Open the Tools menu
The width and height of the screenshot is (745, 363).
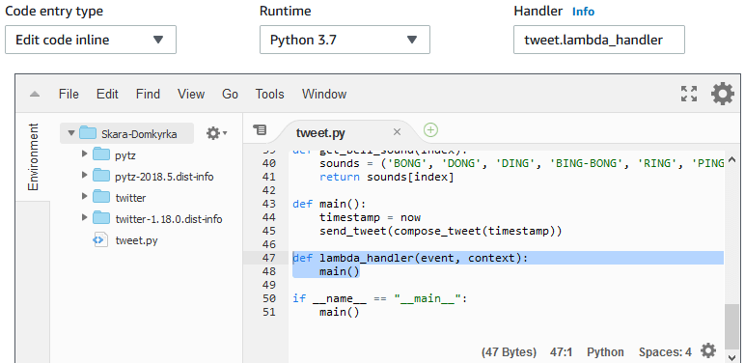coord(269,94)
